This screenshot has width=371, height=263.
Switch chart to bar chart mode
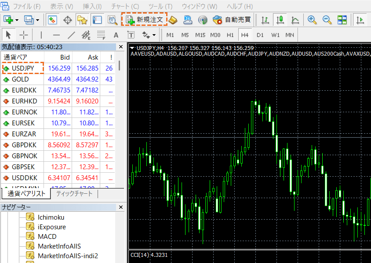265,20
